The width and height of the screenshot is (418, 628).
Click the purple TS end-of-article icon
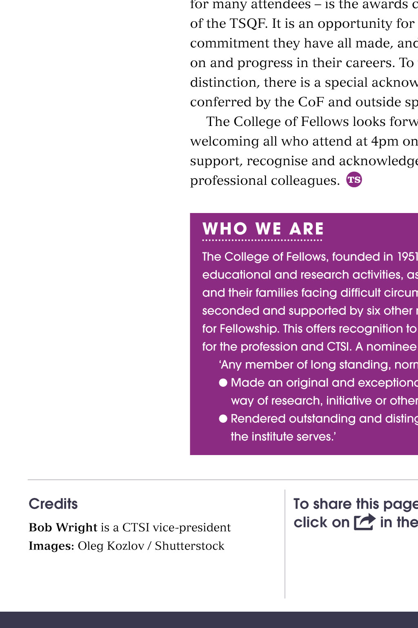354,179
